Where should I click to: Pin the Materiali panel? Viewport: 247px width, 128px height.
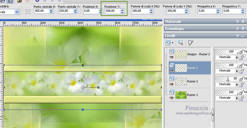click(237, 22)
